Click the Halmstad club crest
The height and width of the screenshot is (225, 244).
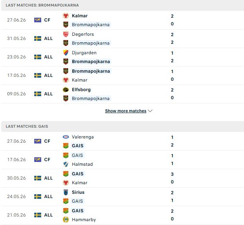point(66,164)
